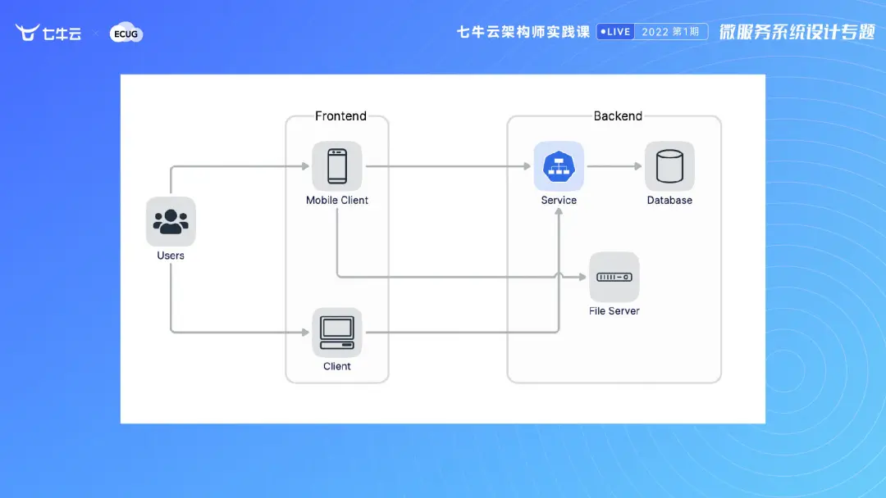The width and height of the screenshot is (886, 498).
Task: Select the Backend group heading
Action: (618, 116)
